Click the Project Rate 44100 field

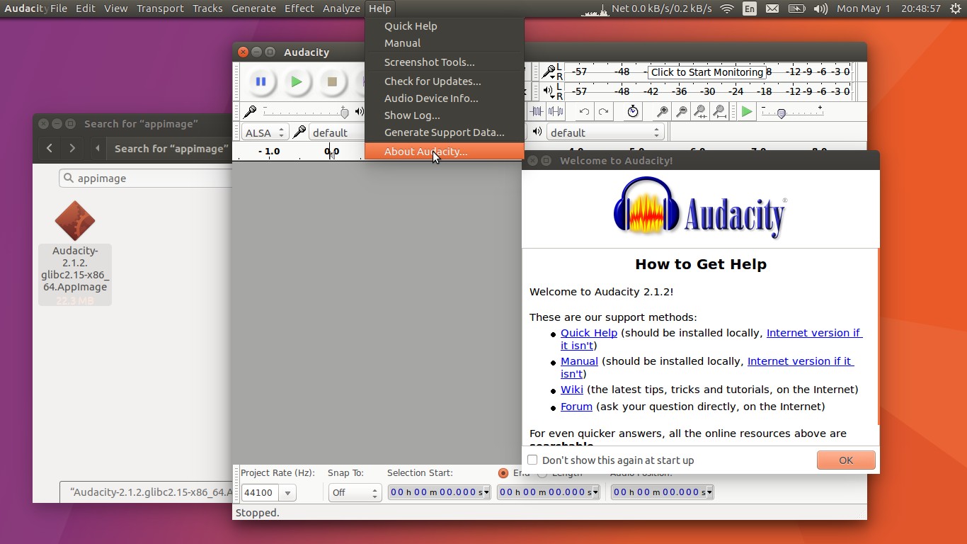261,492
